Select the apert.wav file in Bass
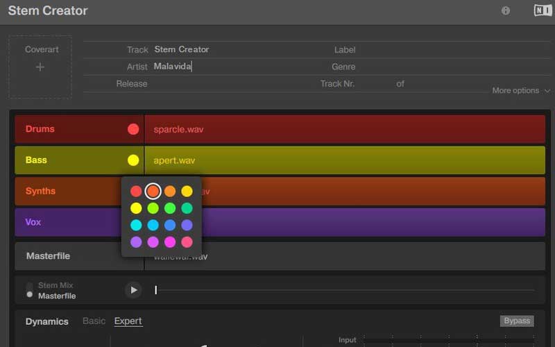This screenshot has width=555, height=347. tap(174, 161)
